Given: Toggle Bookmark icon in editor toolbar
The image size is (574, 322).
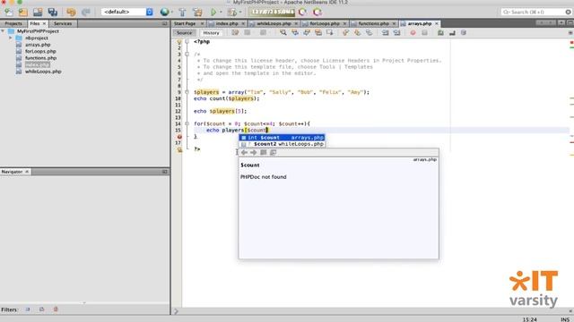Looking at the screenshot, I should 369,33.
